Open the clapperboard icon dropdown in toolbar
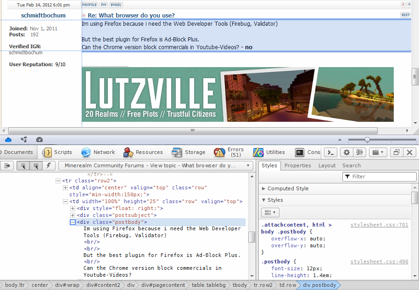Viewport: 419px width, 290px height. pos(378,153)
